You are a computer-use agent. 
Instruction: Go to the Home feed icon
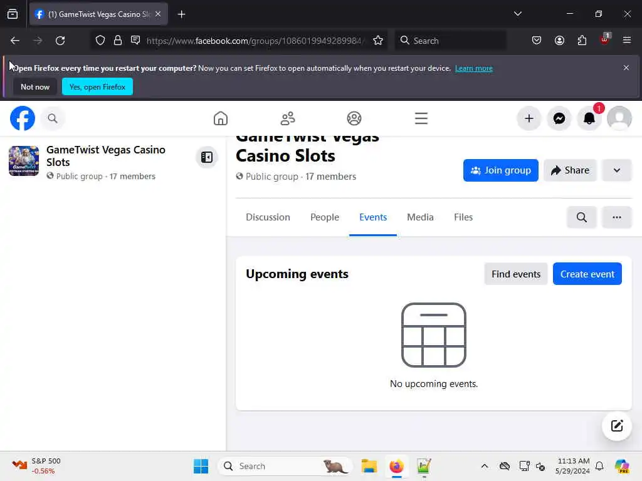pos(220,118)
